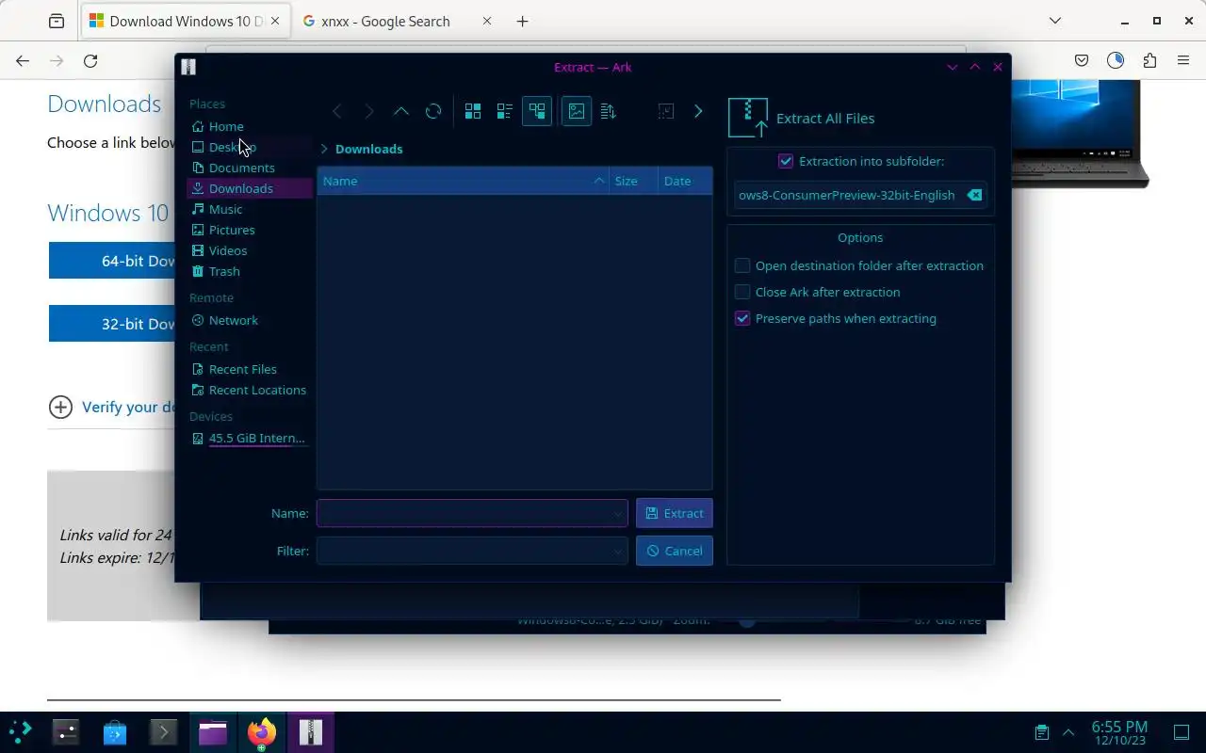This screenshot has width=1206, height=753.
Task: Click 64-bit Download button on page
Action: click(x=112, y=261)
